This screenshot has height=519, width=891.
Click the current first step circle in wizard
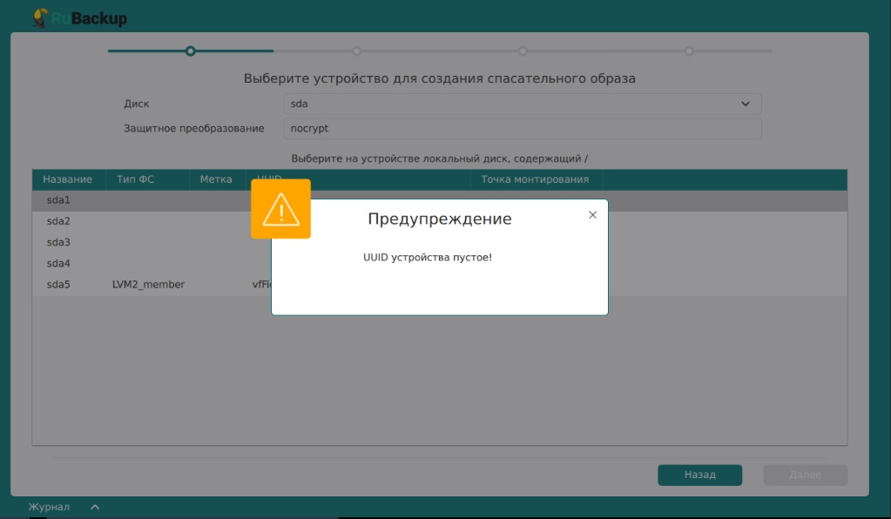coord(190,51)
